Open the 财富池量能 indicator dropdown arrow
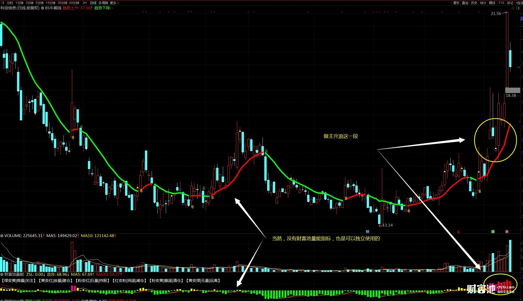The width and height of the screenshot is (523, 301). 2,274
